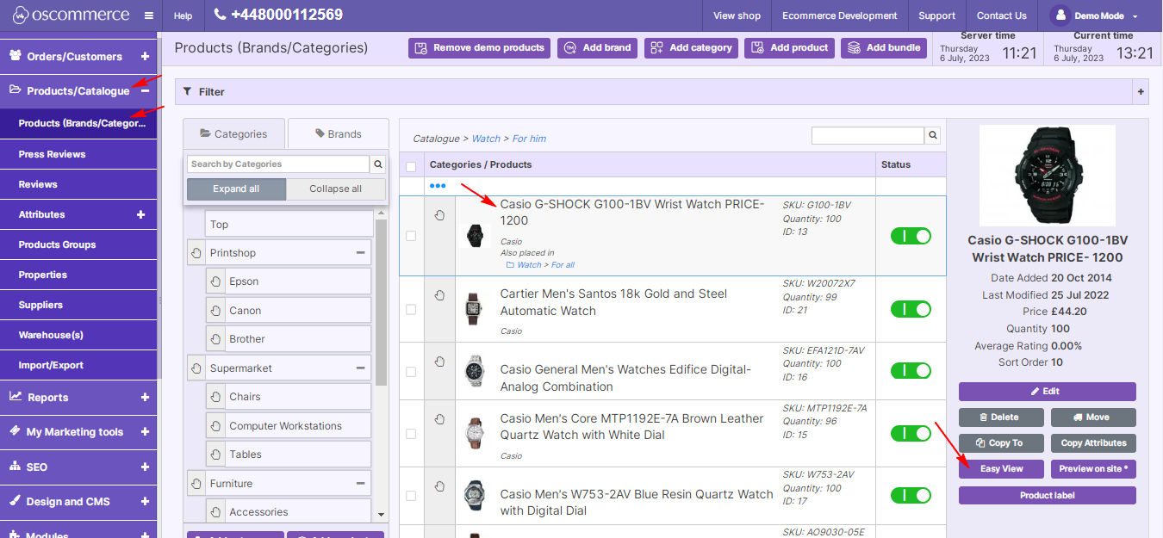
Task: Open Import/Export in sidebar
Action: [x=78, y=365]
